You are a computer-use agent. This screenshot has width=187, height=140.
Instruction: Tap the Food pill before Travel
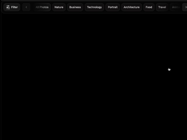149,7
